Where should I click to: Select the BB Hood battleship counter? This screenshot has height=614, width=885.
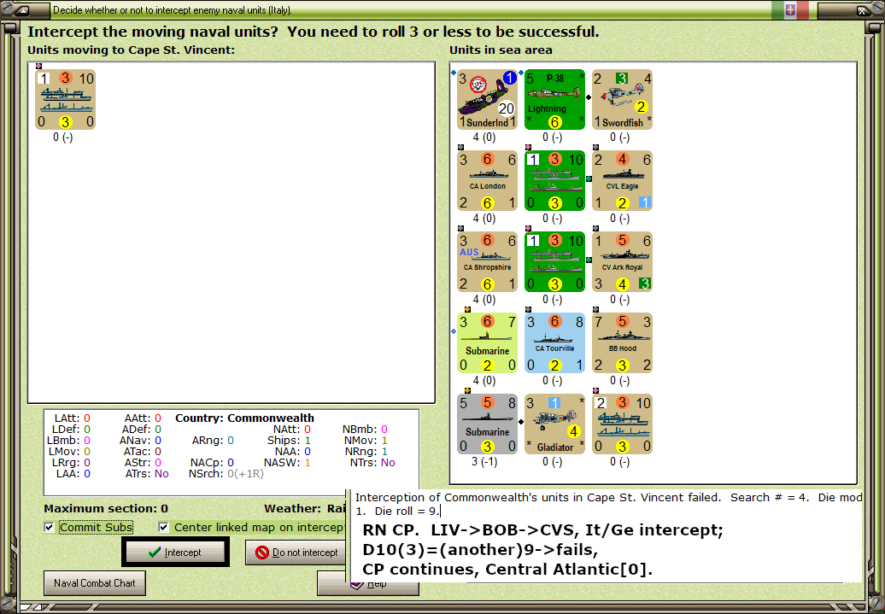(x=622, y=343)
